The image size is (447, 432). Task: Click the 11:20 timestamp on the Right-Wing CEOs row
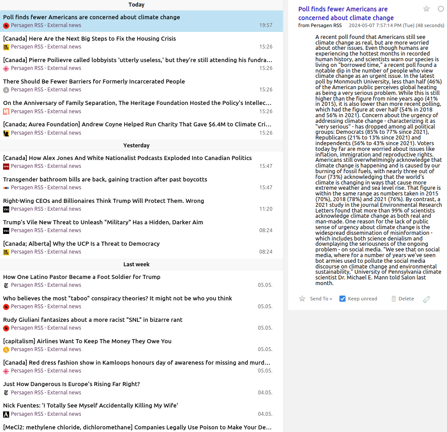[x=265, y=209]
